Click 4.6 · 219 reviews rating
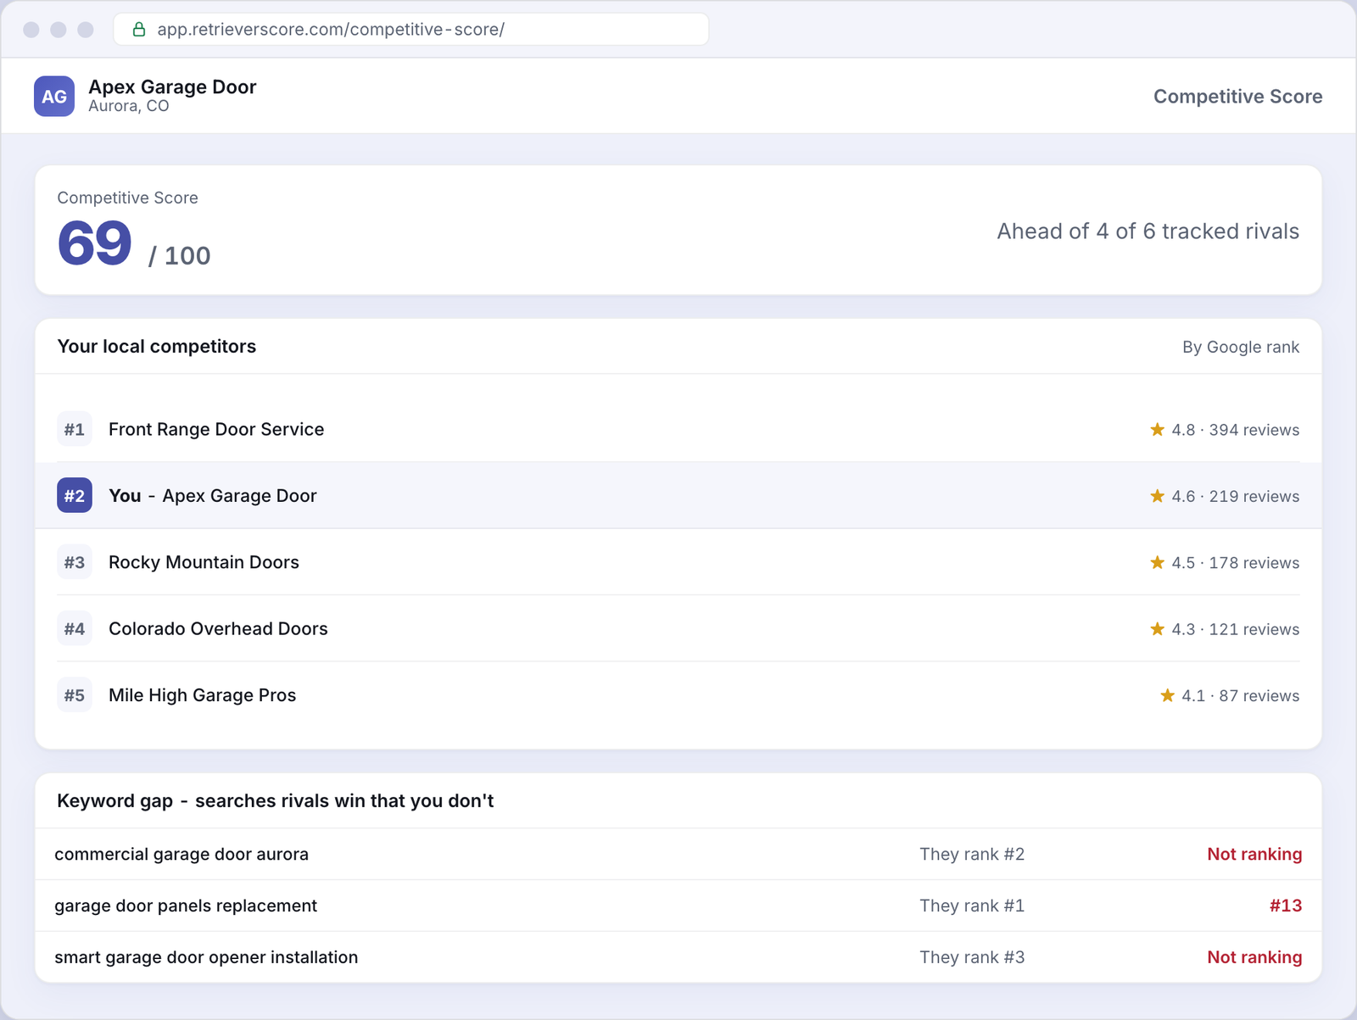This screenshot has width=1357, height=1020. click(1235, 496)
